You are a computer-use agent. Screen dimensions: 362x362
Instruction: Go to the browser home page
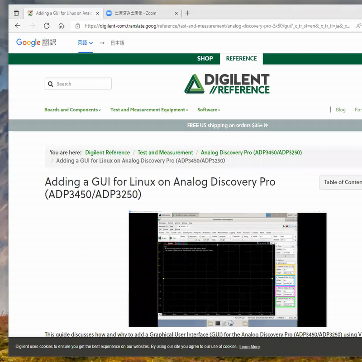(61, 26)
